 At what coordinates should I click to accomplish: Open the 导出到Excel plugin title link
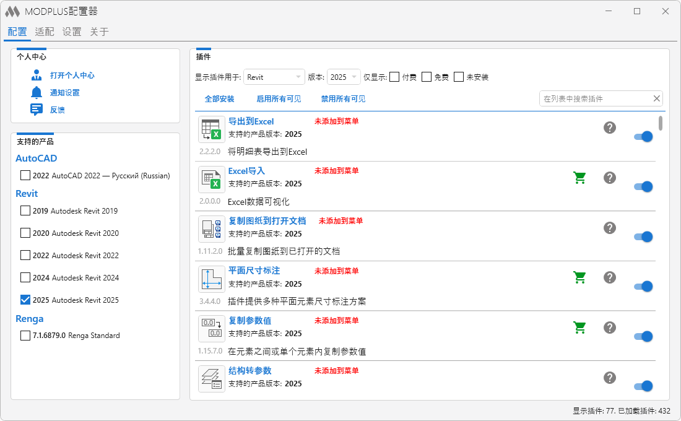(251, 121)
